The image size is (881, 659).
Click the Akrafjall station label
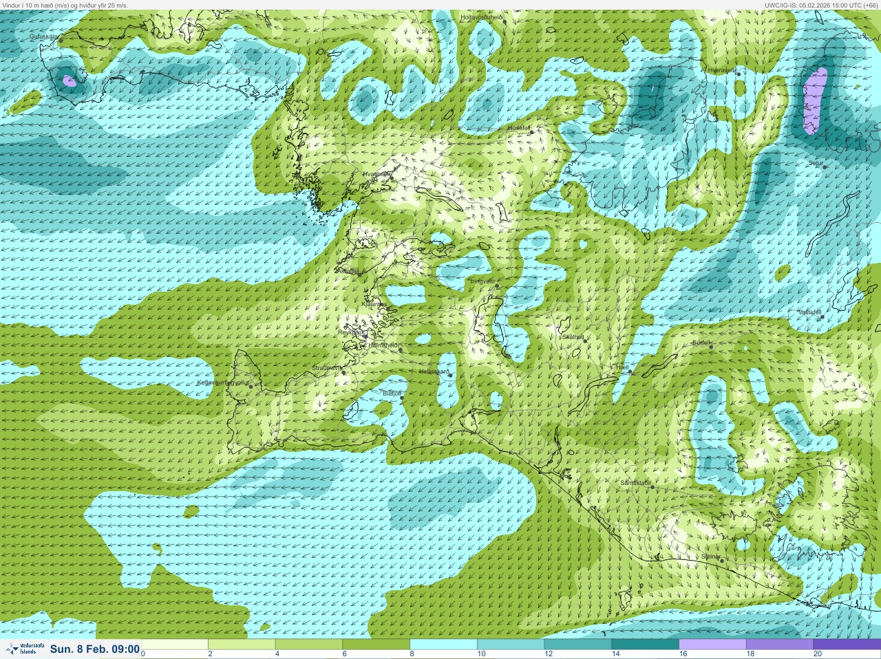pyautogui.click(x=350, y=271)
